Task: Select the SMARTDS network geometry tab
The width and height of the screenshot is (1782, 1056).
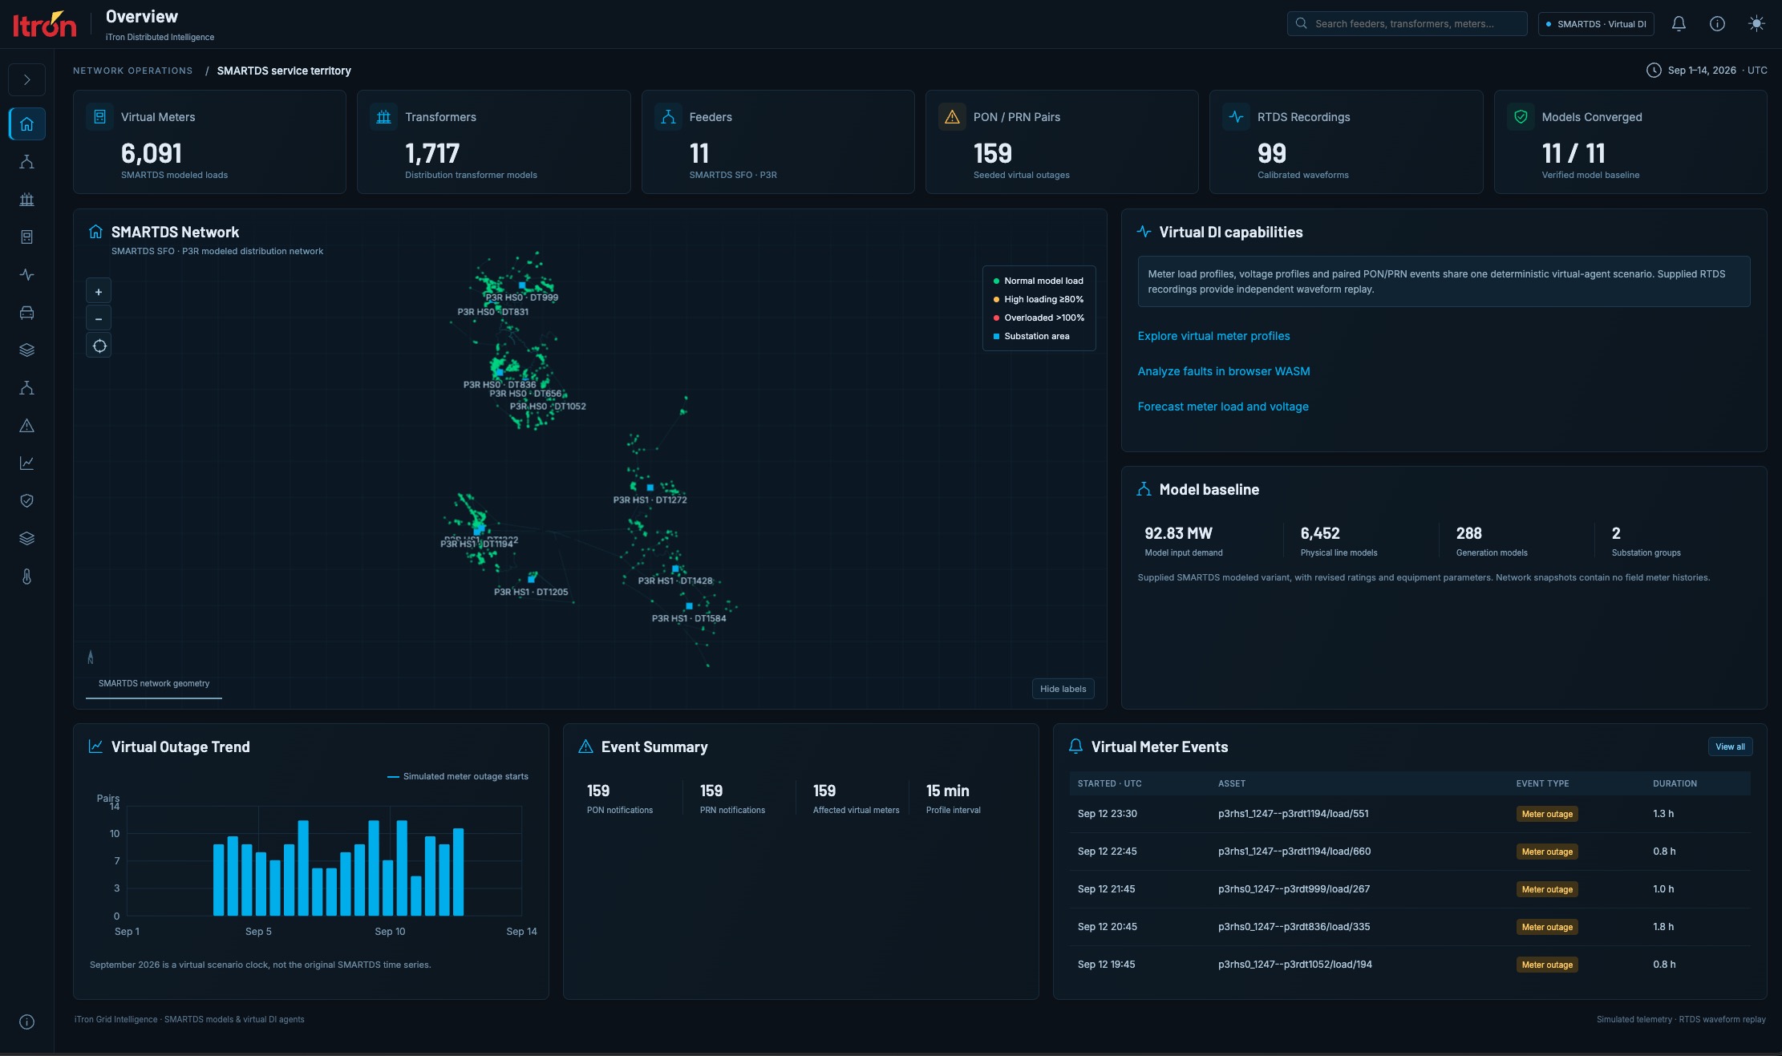Action: [x=154, y=684]
